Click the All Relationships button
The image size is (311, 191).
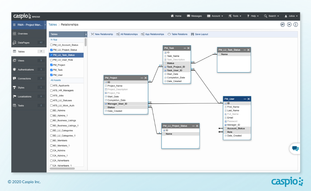pos(127,34)
